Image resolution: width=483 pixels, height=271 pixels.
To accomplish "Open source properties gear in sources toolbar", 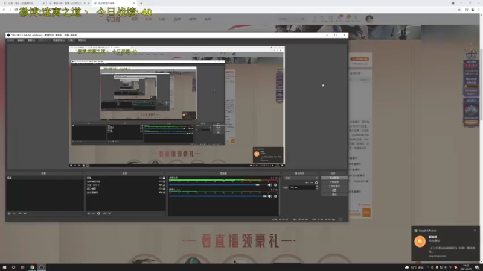I will click(98, 213).
